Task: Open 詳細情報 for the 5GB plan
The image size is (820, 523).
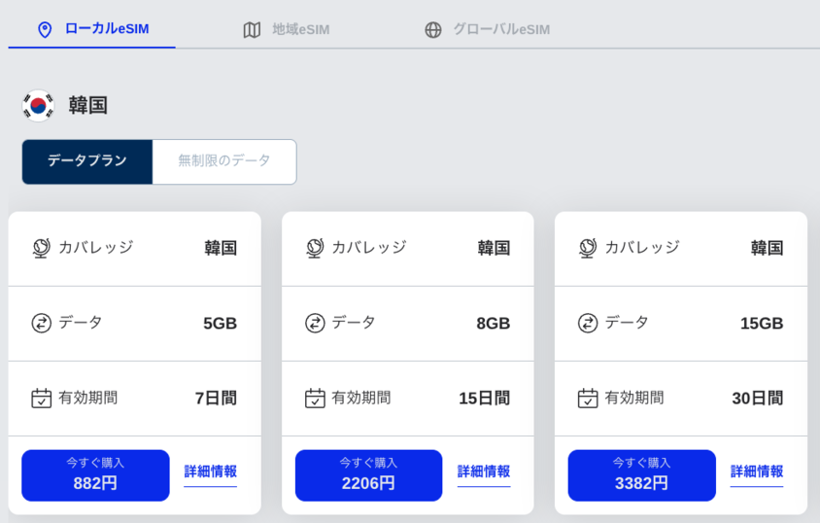Action: click(x=210, y=471)
